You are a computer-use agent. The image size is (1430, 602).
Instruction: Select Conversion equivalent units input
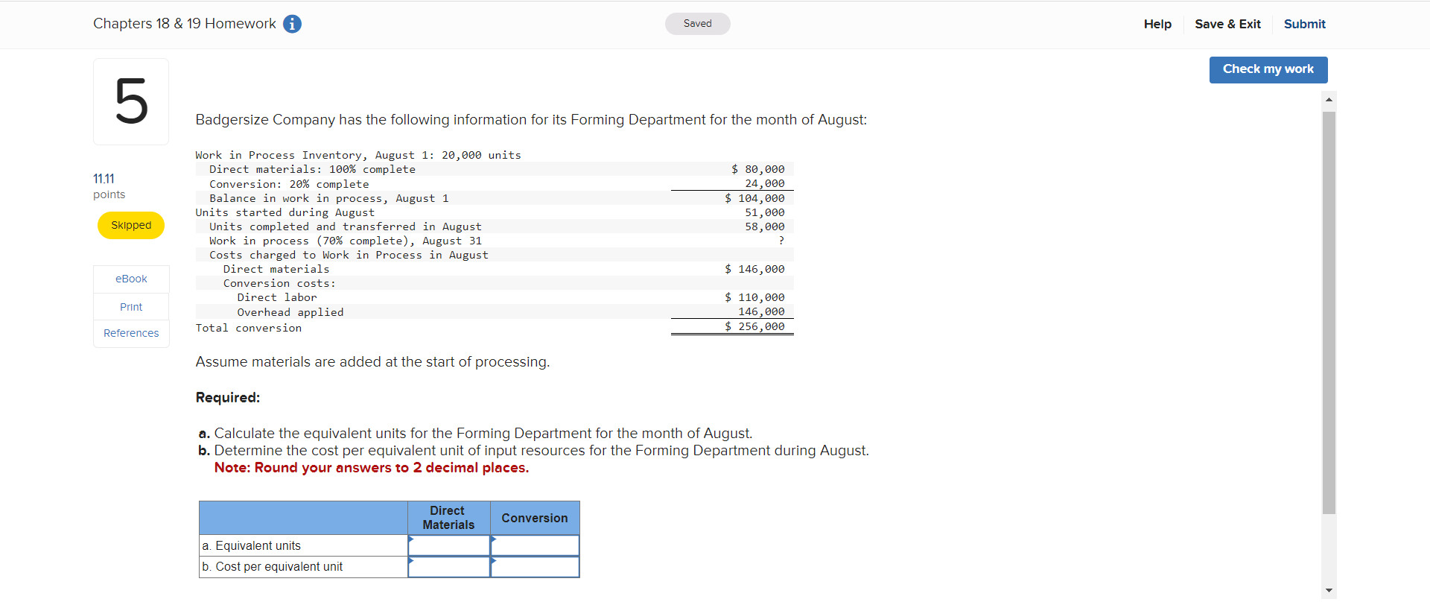point(535,545)
